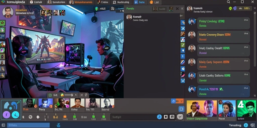Click the blue hexagon icon in middle strip

pyautogui.click(x=183, y=68)
